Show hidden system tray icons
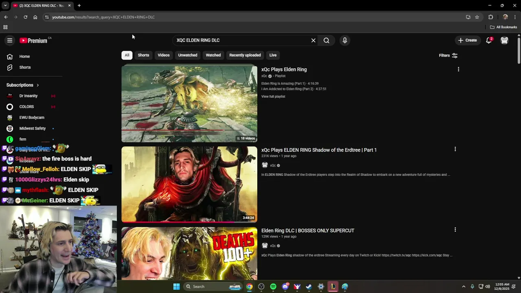 click(x=464, y=286)
